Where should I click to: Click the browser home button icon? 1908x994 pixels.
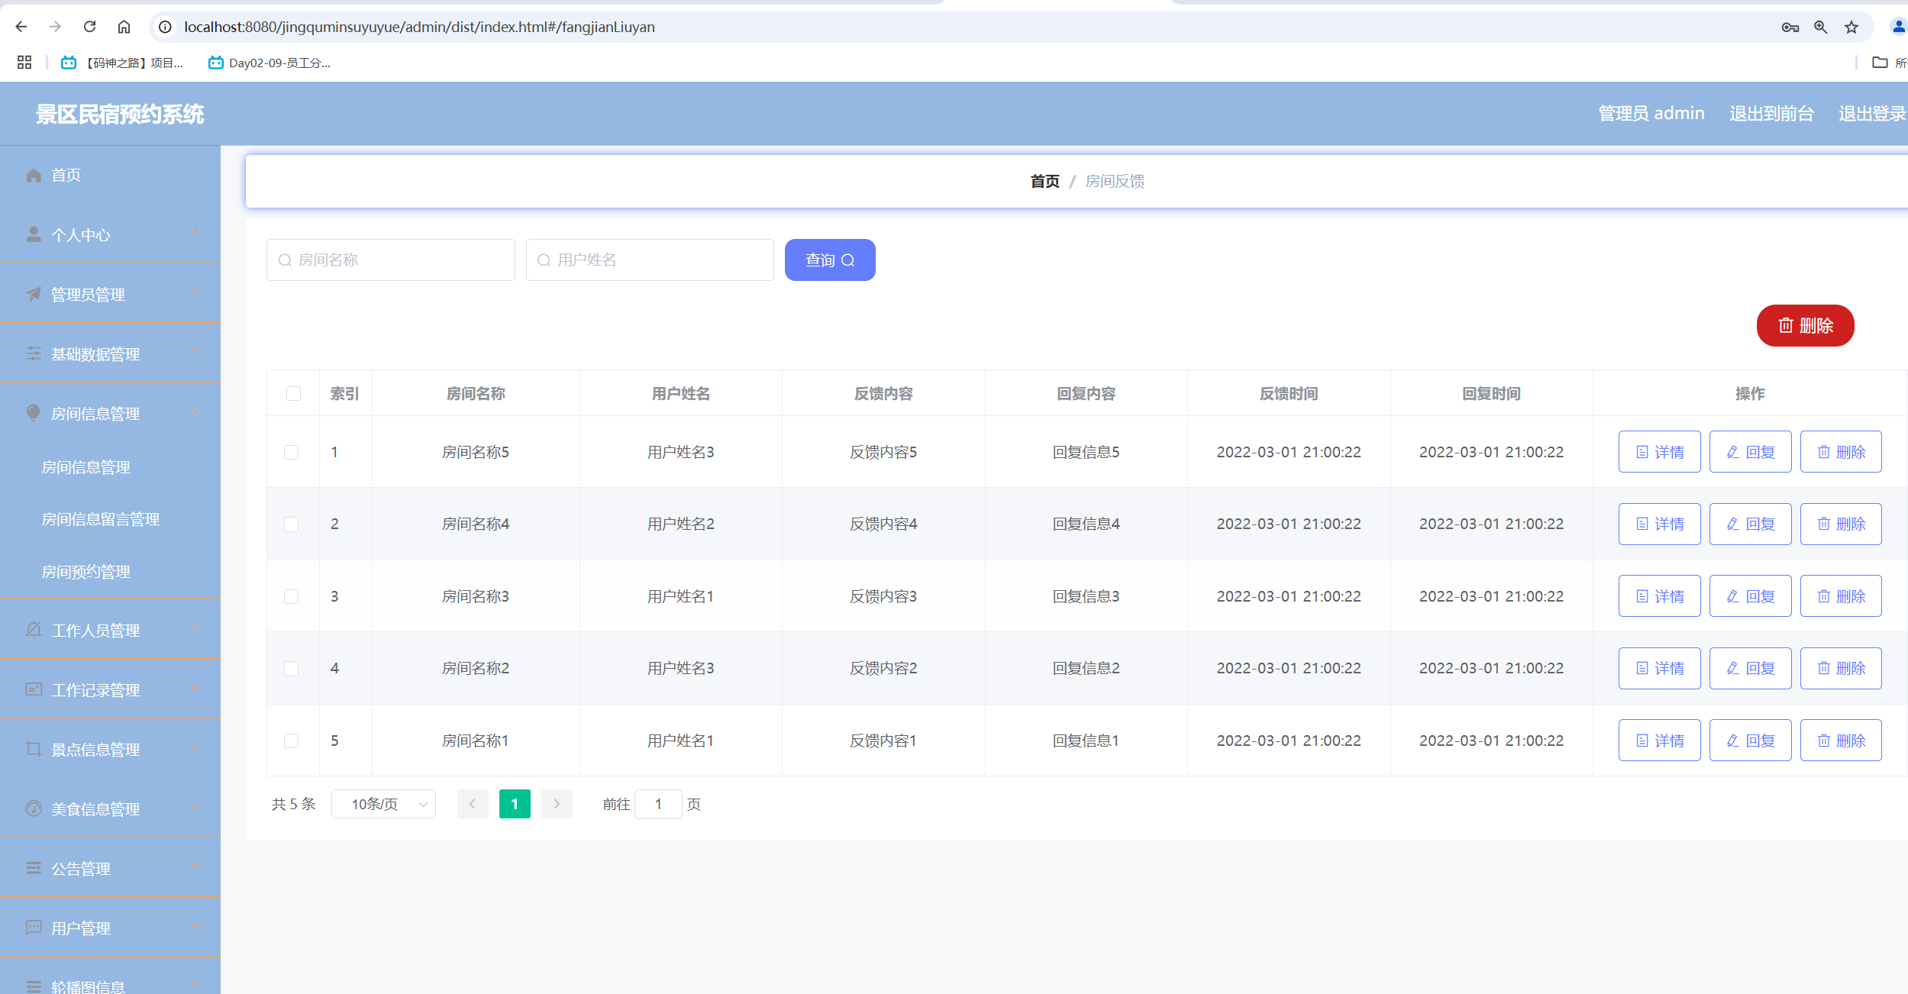click(124, 27)
